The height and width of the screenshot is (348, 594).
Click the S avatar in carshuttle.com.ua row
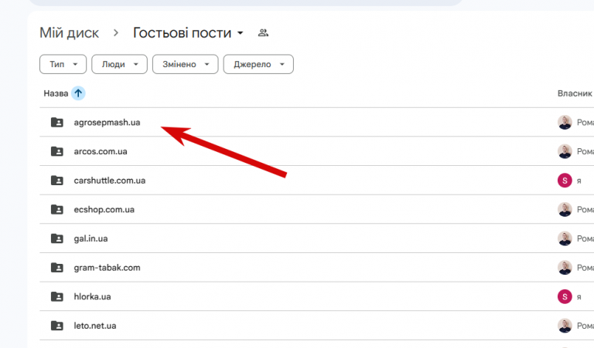pyautogui.click(x=565, y=181)
